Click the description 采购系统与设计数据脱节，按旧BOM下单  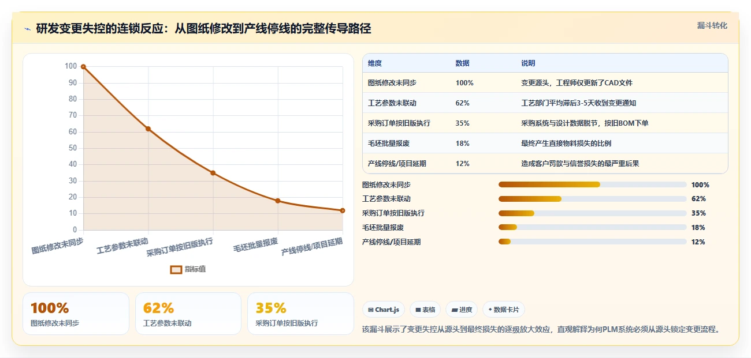[x=584, y=123]
